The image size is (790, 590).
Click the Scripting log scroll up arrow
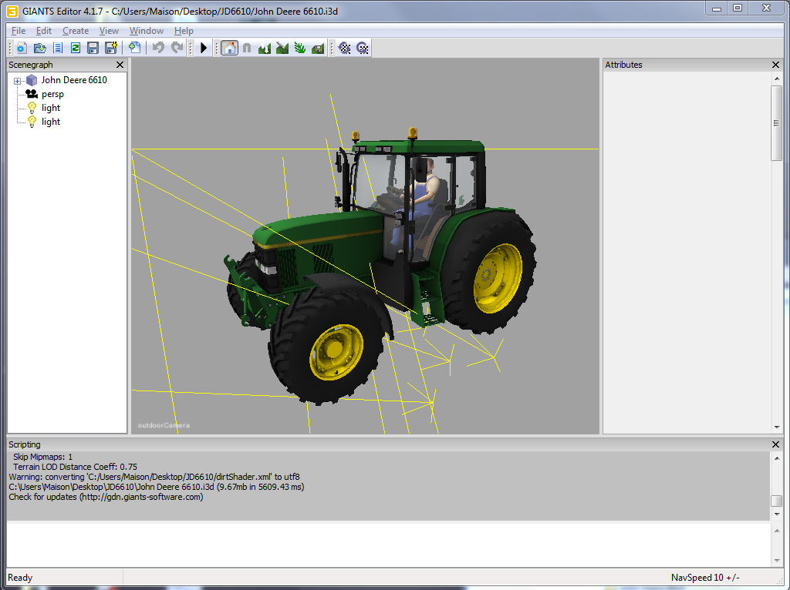click(776, 458)
